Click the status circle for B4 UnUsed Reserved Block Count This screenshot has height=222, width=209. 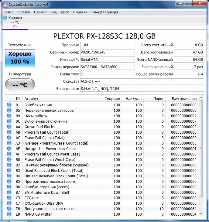[x=9, y=176]
